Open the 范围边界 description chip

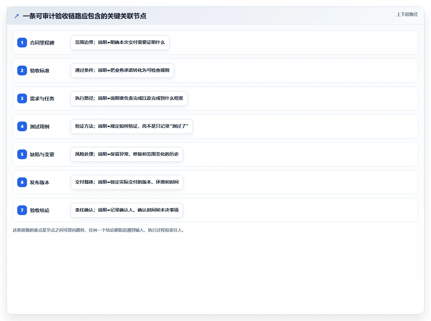tap(120, 43)
